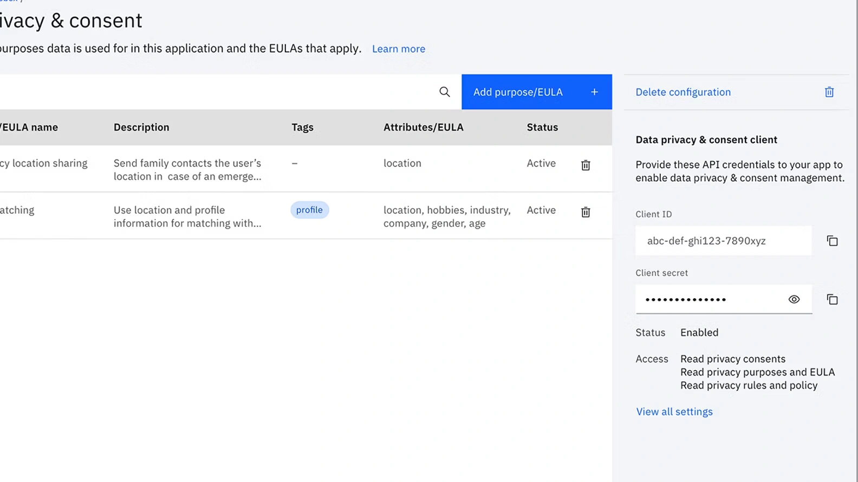Sort by the Attributes/EULA column header
The width and height of the screenshot is (858, 482).
click(423, 128)
